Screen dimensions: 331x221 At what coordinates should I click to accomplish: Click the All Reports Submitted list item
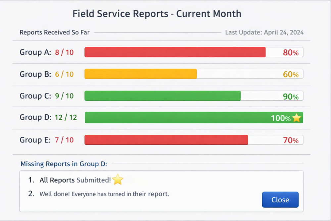pos(75,180)
